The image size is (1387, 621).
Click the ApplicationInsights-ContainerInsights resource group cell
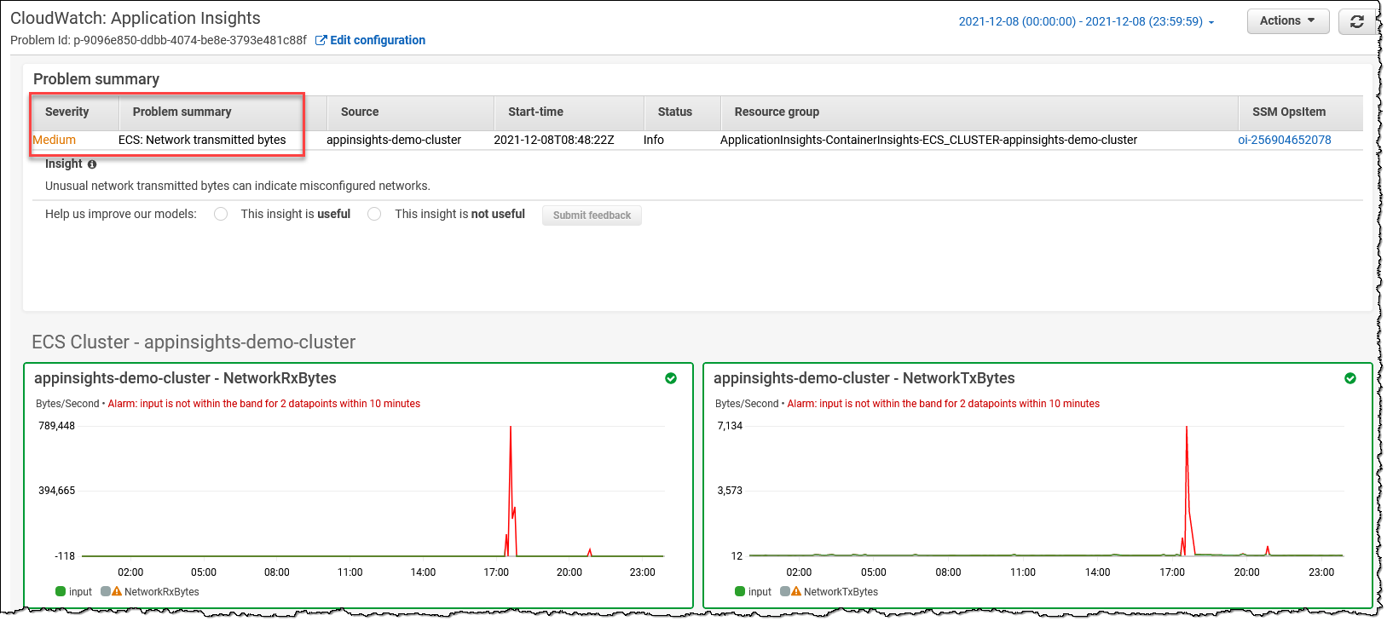(x=928, y=140)
